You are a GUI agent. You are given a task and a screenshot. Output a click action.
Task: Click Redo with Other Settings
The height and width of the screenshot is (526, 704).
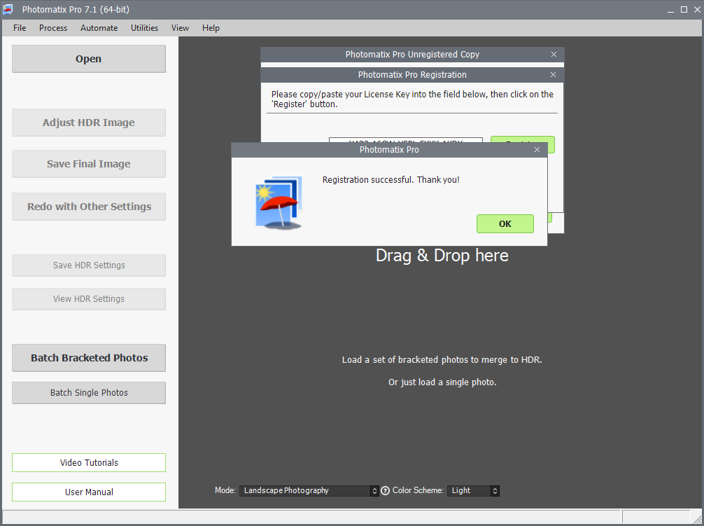[88, 207]
